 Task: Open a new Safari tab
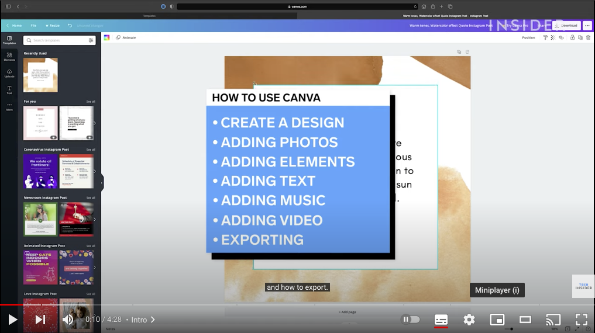point(441,6)
